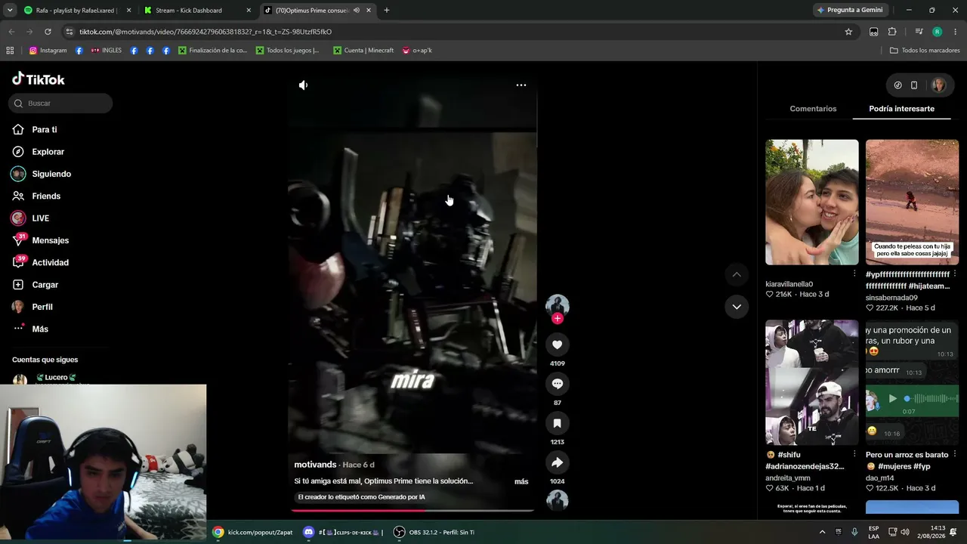Open the sinsabernada09 video thumbnail
Viewport: 967px width, 544px height.
912,202
